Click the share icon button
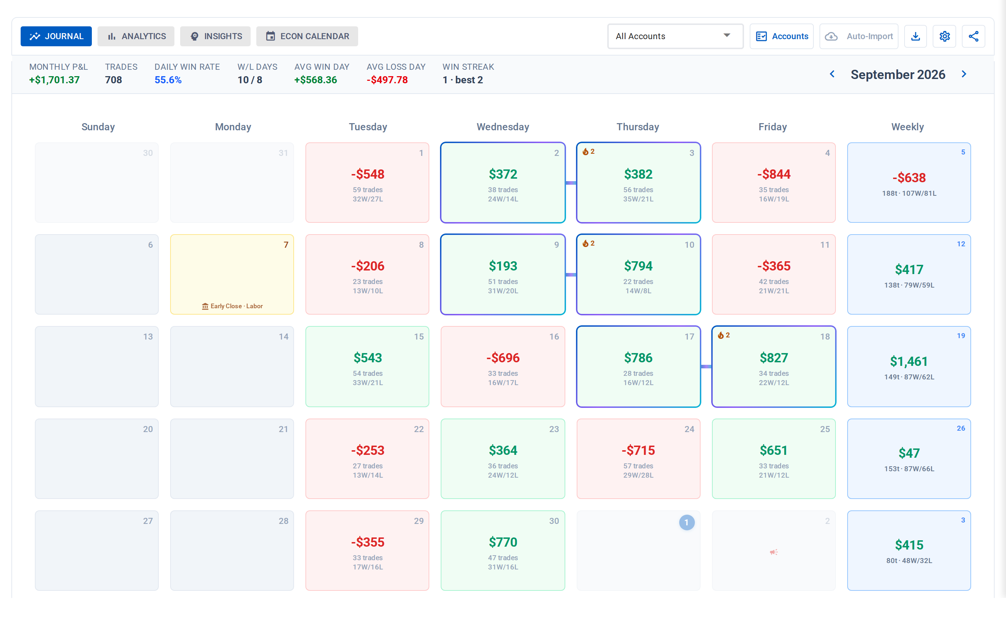Image resolution: width=1006 pixels, height=620 pixels. (974, 36)
